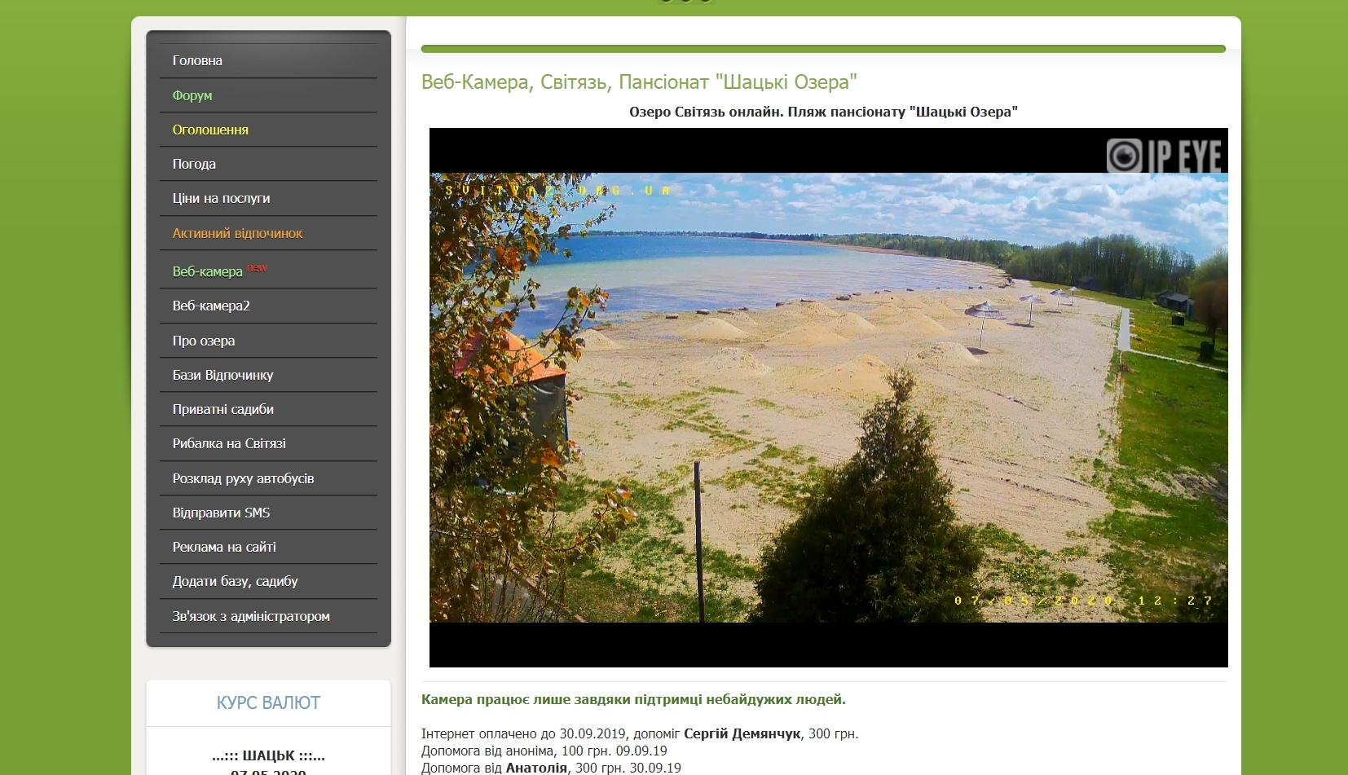The width and height of the screenshot is (1348, 775).
Task: Click the ШАЦЬК weather widget title
Action: click(268, 755)
